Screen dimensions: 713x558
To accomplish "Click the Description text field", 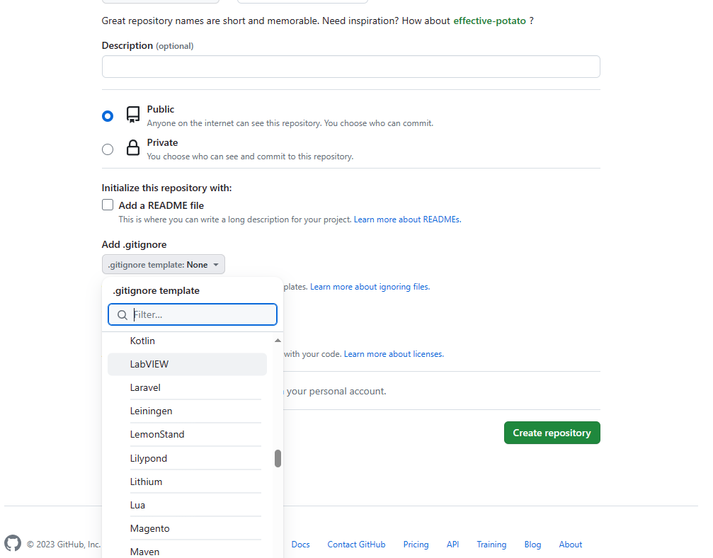I will point(350,67).
